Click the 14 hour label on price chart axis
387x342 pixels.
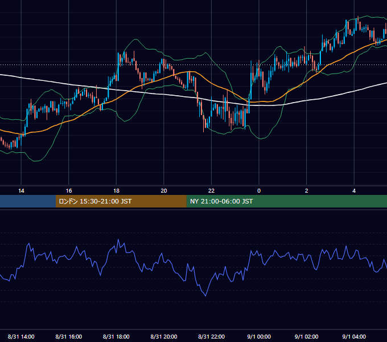(21, 191)
